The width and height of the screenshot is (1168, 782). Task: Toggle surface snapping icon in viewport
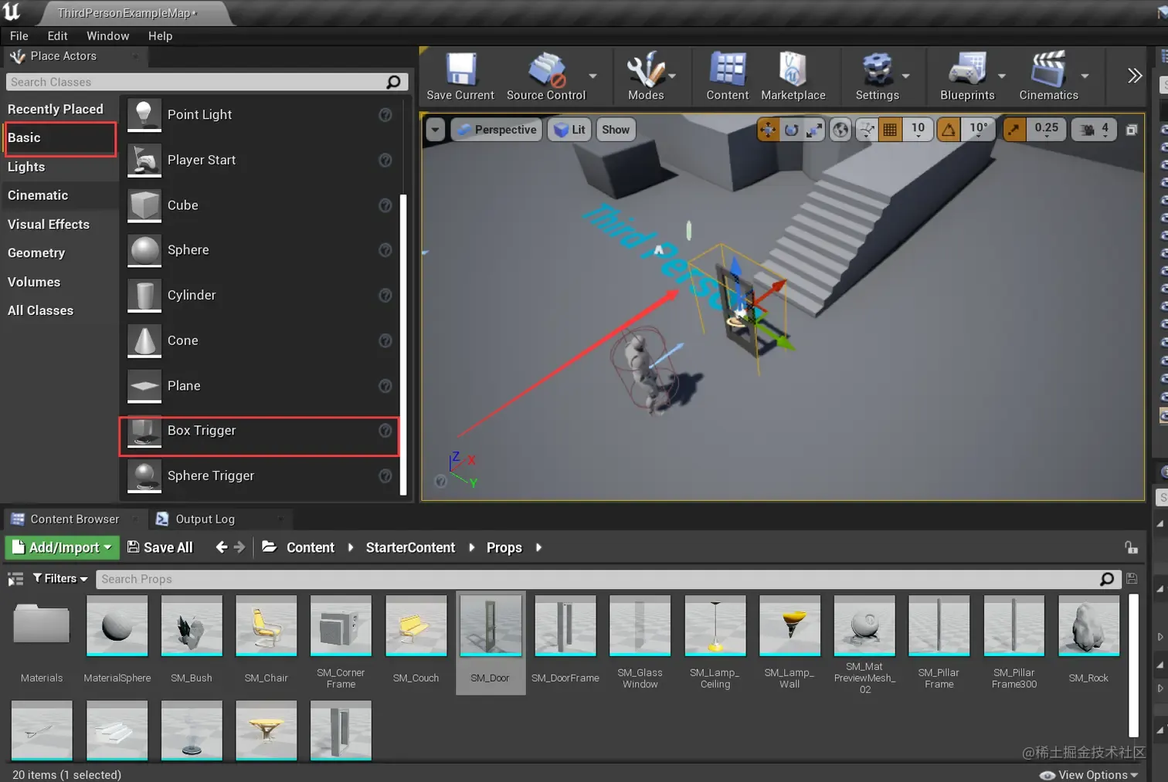(867, 130)
